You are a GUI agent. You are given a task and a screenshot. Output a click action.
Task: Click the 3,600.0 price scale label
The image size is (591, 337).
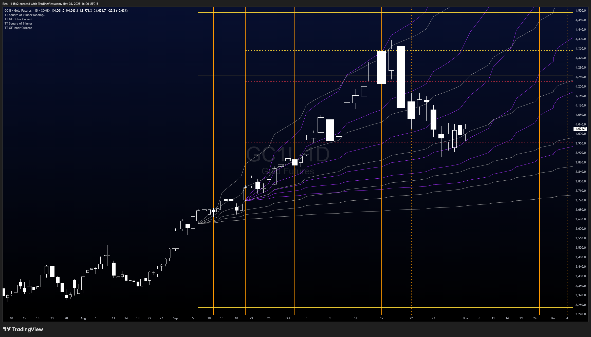tap(580, 229)
